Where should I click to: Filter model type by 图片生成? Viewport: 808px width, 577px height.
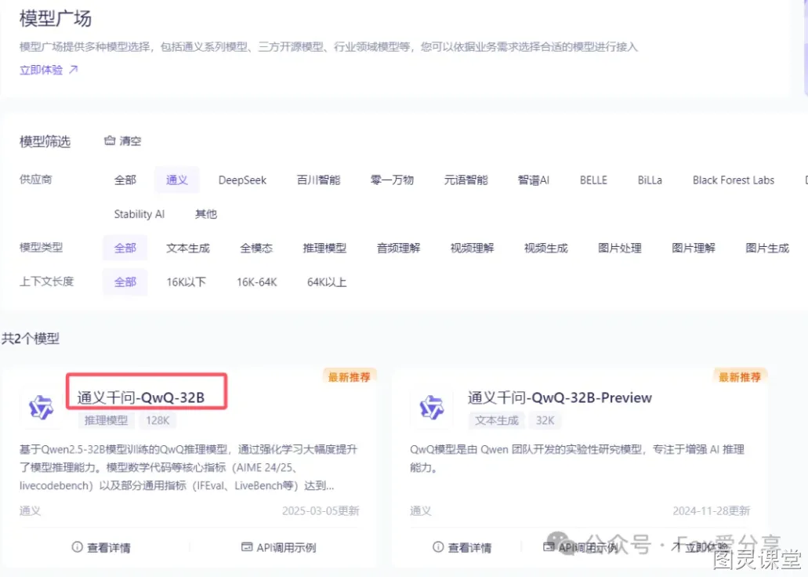[766, 248]
